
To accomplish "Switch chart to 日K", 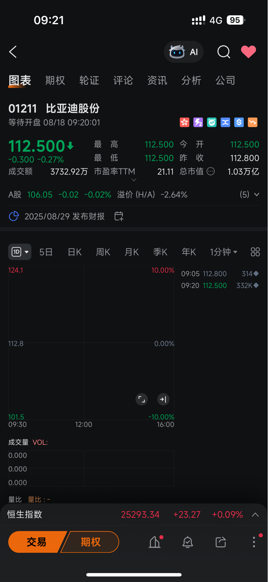I will point(75,252).
